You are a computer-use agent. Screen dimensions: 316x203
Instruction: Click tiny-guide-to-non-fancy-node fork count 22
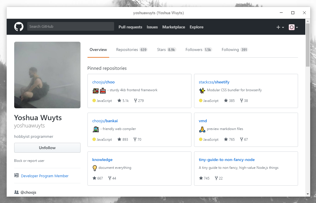[219, 178]
